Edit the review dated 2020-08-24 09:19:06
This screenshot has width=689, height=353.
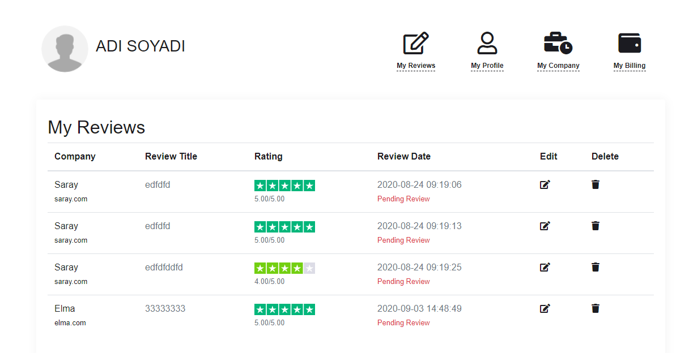click(545, 184)
